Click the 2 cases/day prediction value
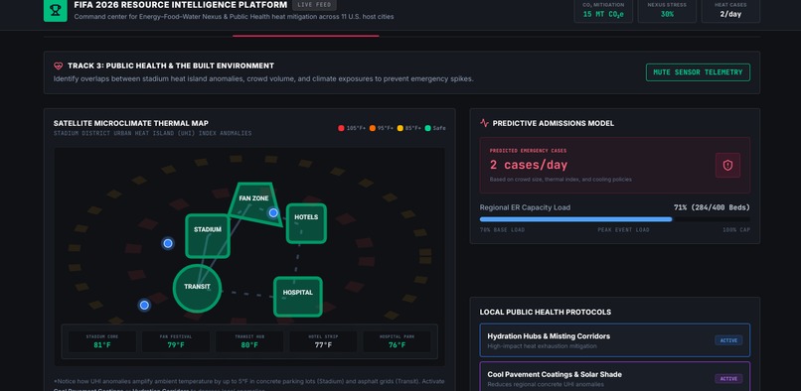The width and height of the screenshot is (801, 391). (x=529, y=165)
